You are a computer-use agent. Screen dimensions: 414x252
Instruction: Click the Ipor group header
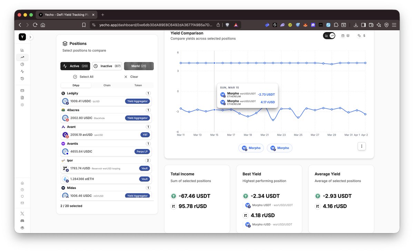[x=106, y=160]
